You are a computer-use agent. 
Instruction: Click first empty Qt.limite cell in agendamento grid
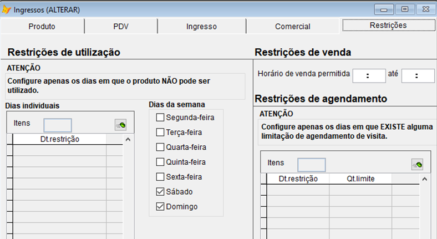click(x=360, y=190)
